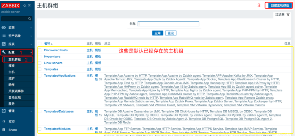Viewport: 295px width, 136px height.
Task: Open the Hypervisors group link
Action: [x=52, y=57]
